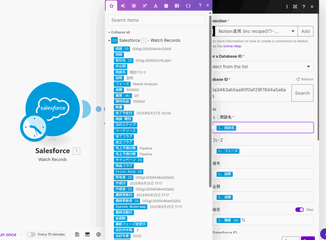Click the 確度 mapping input field
Screen dimensions: 326x240
tap(263, 220)
